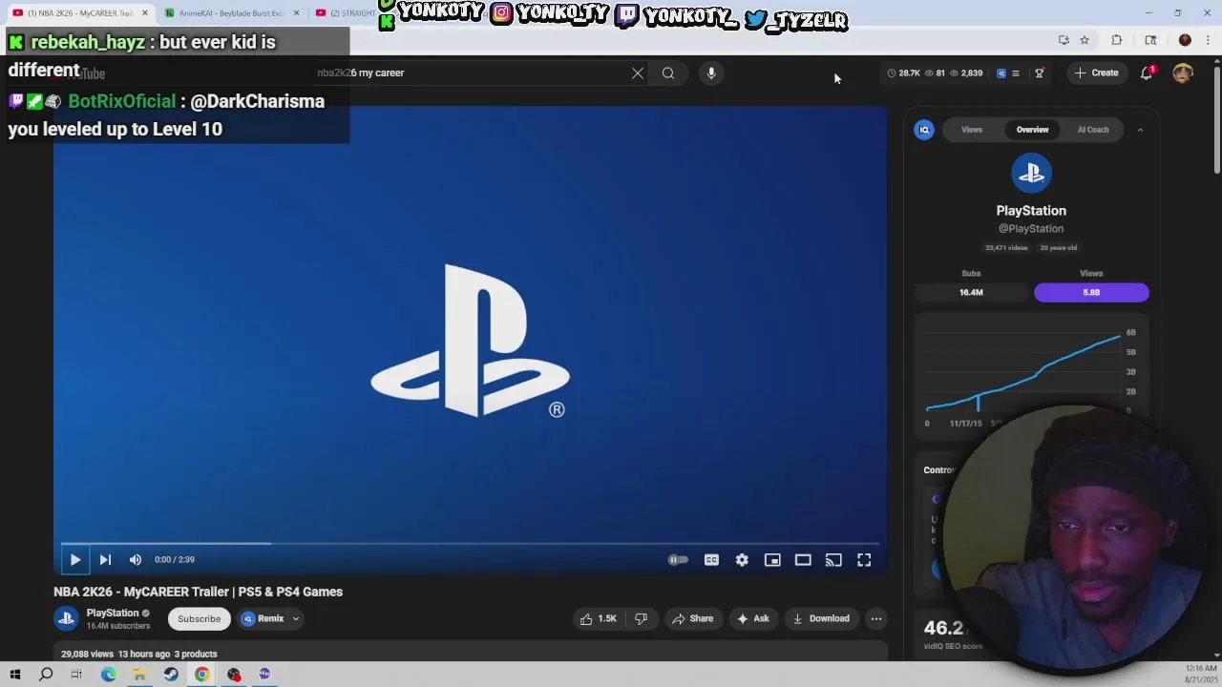Image resolution: width=1222 pixels, height=687 pixels.
Task: Open the Create menu
Action: pyautogui.click(x=1096, y=73)
